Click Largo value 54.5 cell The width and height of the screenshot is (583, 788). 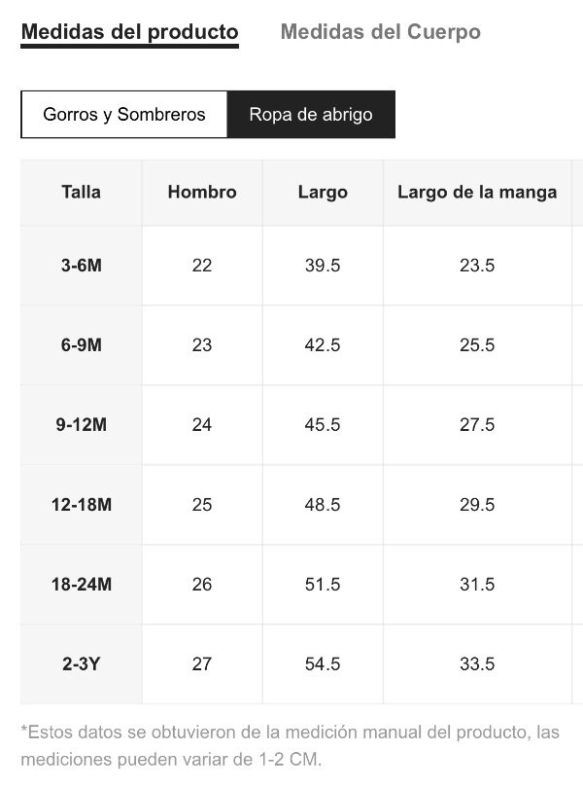[x=323, y=663]
